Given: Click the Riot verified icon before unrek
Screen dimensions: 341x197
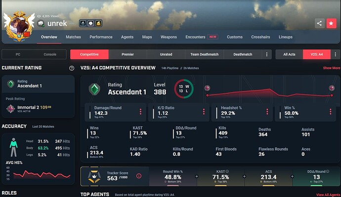Looking at the screenshot, I should (41, 23).
